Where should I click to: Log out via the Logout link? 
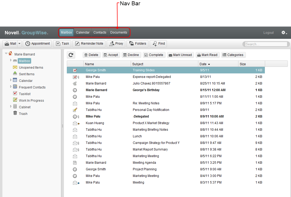[x=268, y=33]
